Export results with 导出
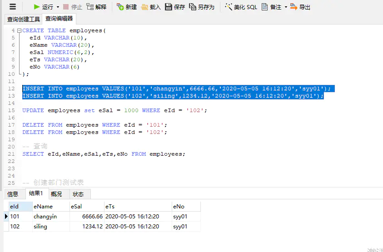 [x=300, y=7]
